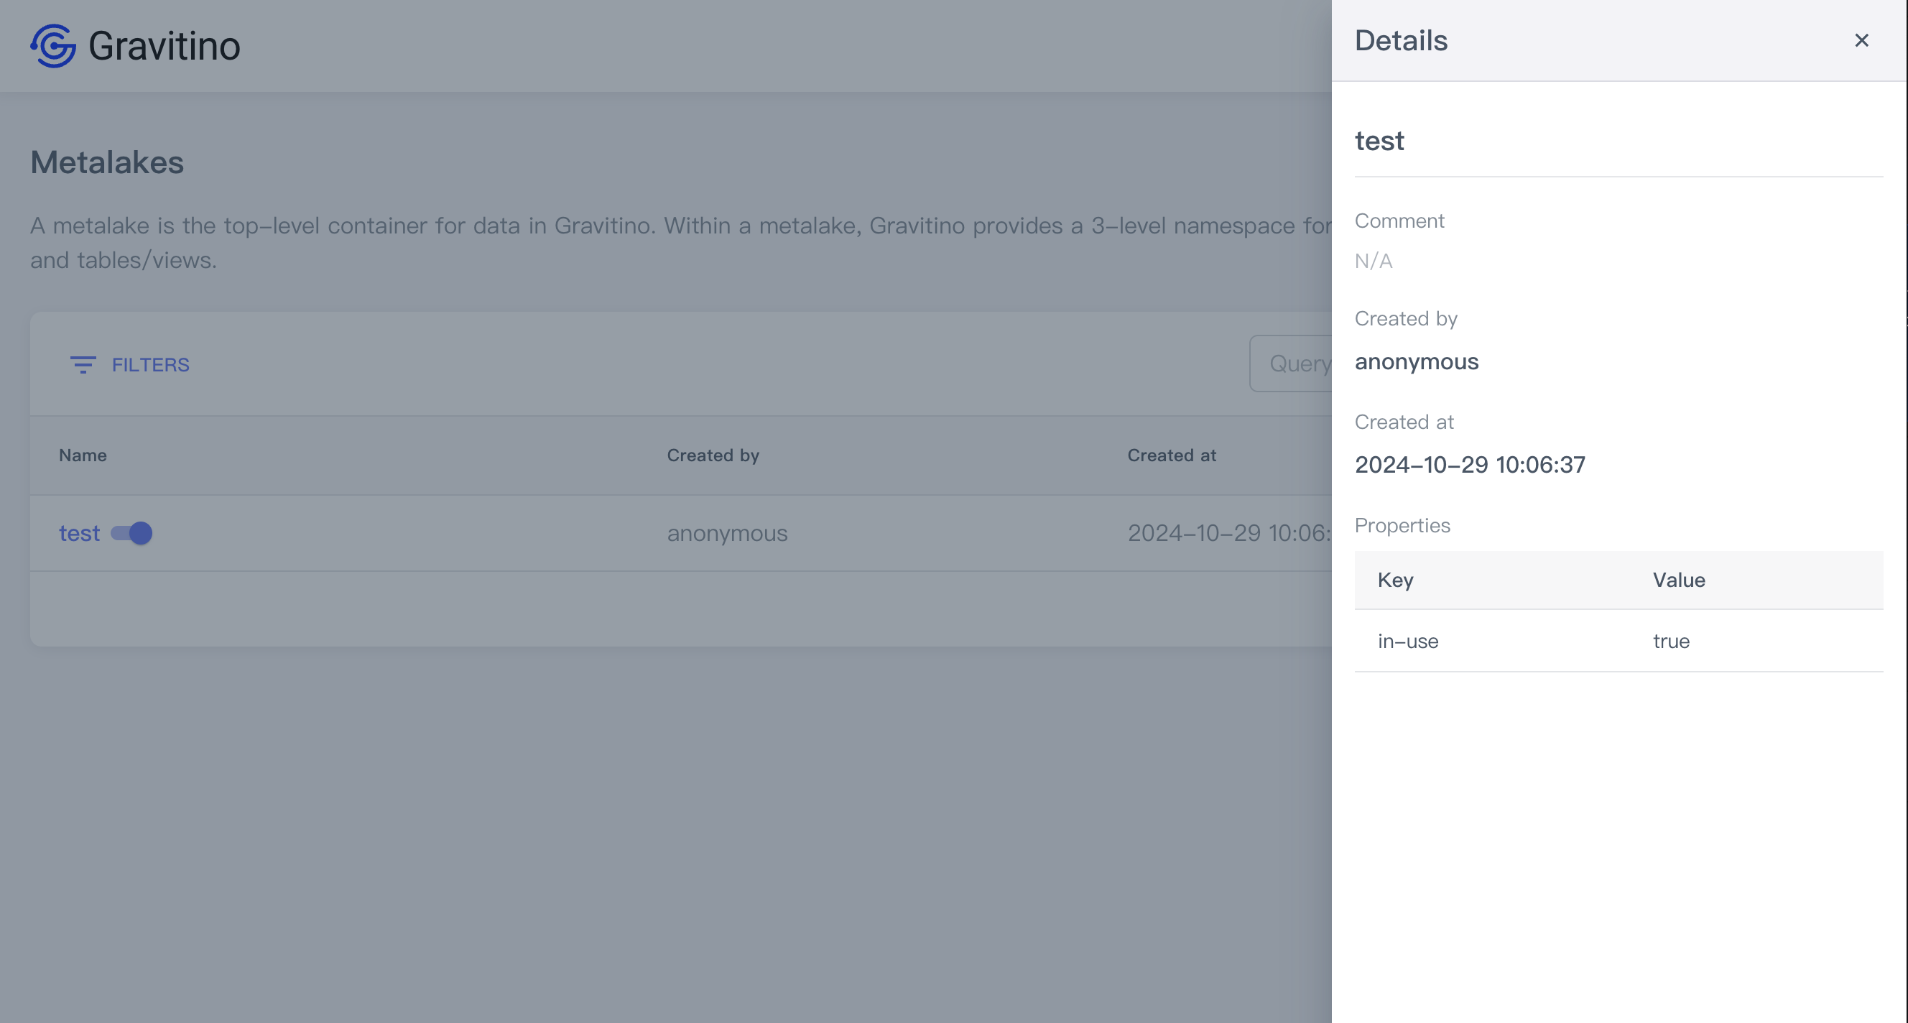The image size is (1908, 1023).
Task: Select the Value column header in Properties
Action: [1678, 580]
